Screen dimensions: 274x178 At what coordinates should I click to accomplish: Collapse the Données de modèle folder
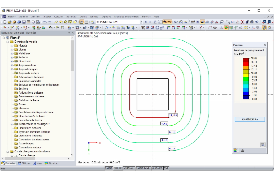pos(8,42)
